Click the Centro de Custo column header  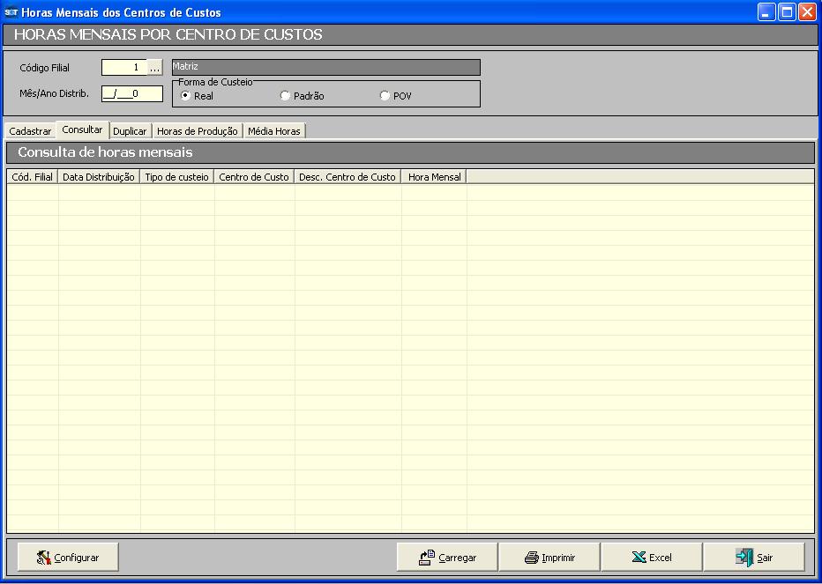(254, 177)
